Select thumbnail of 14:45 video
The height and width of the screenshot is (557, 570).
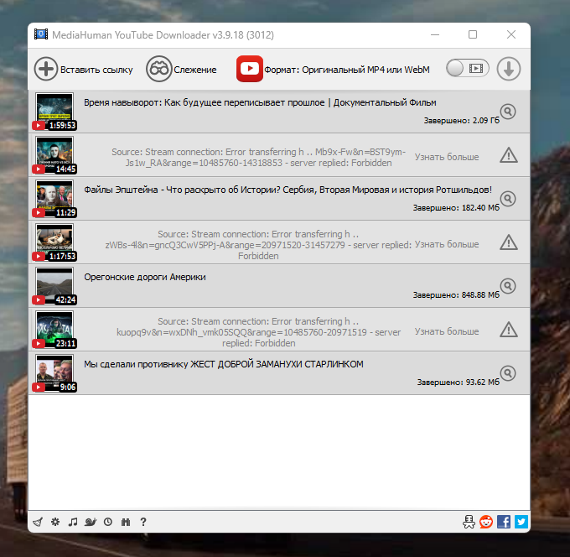pyautogui.click(x=54, y=154)
